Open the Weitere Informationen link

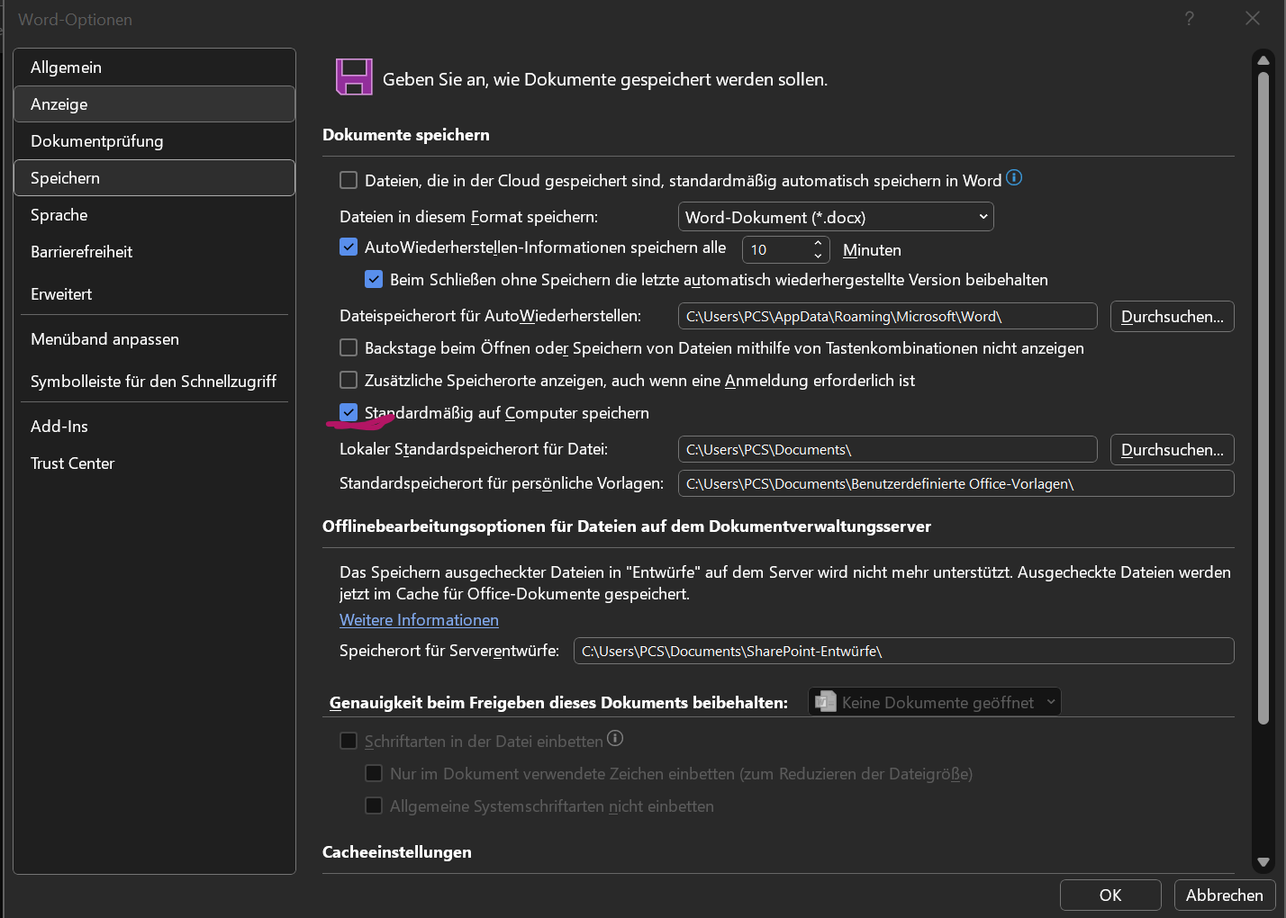click(419, 620)
